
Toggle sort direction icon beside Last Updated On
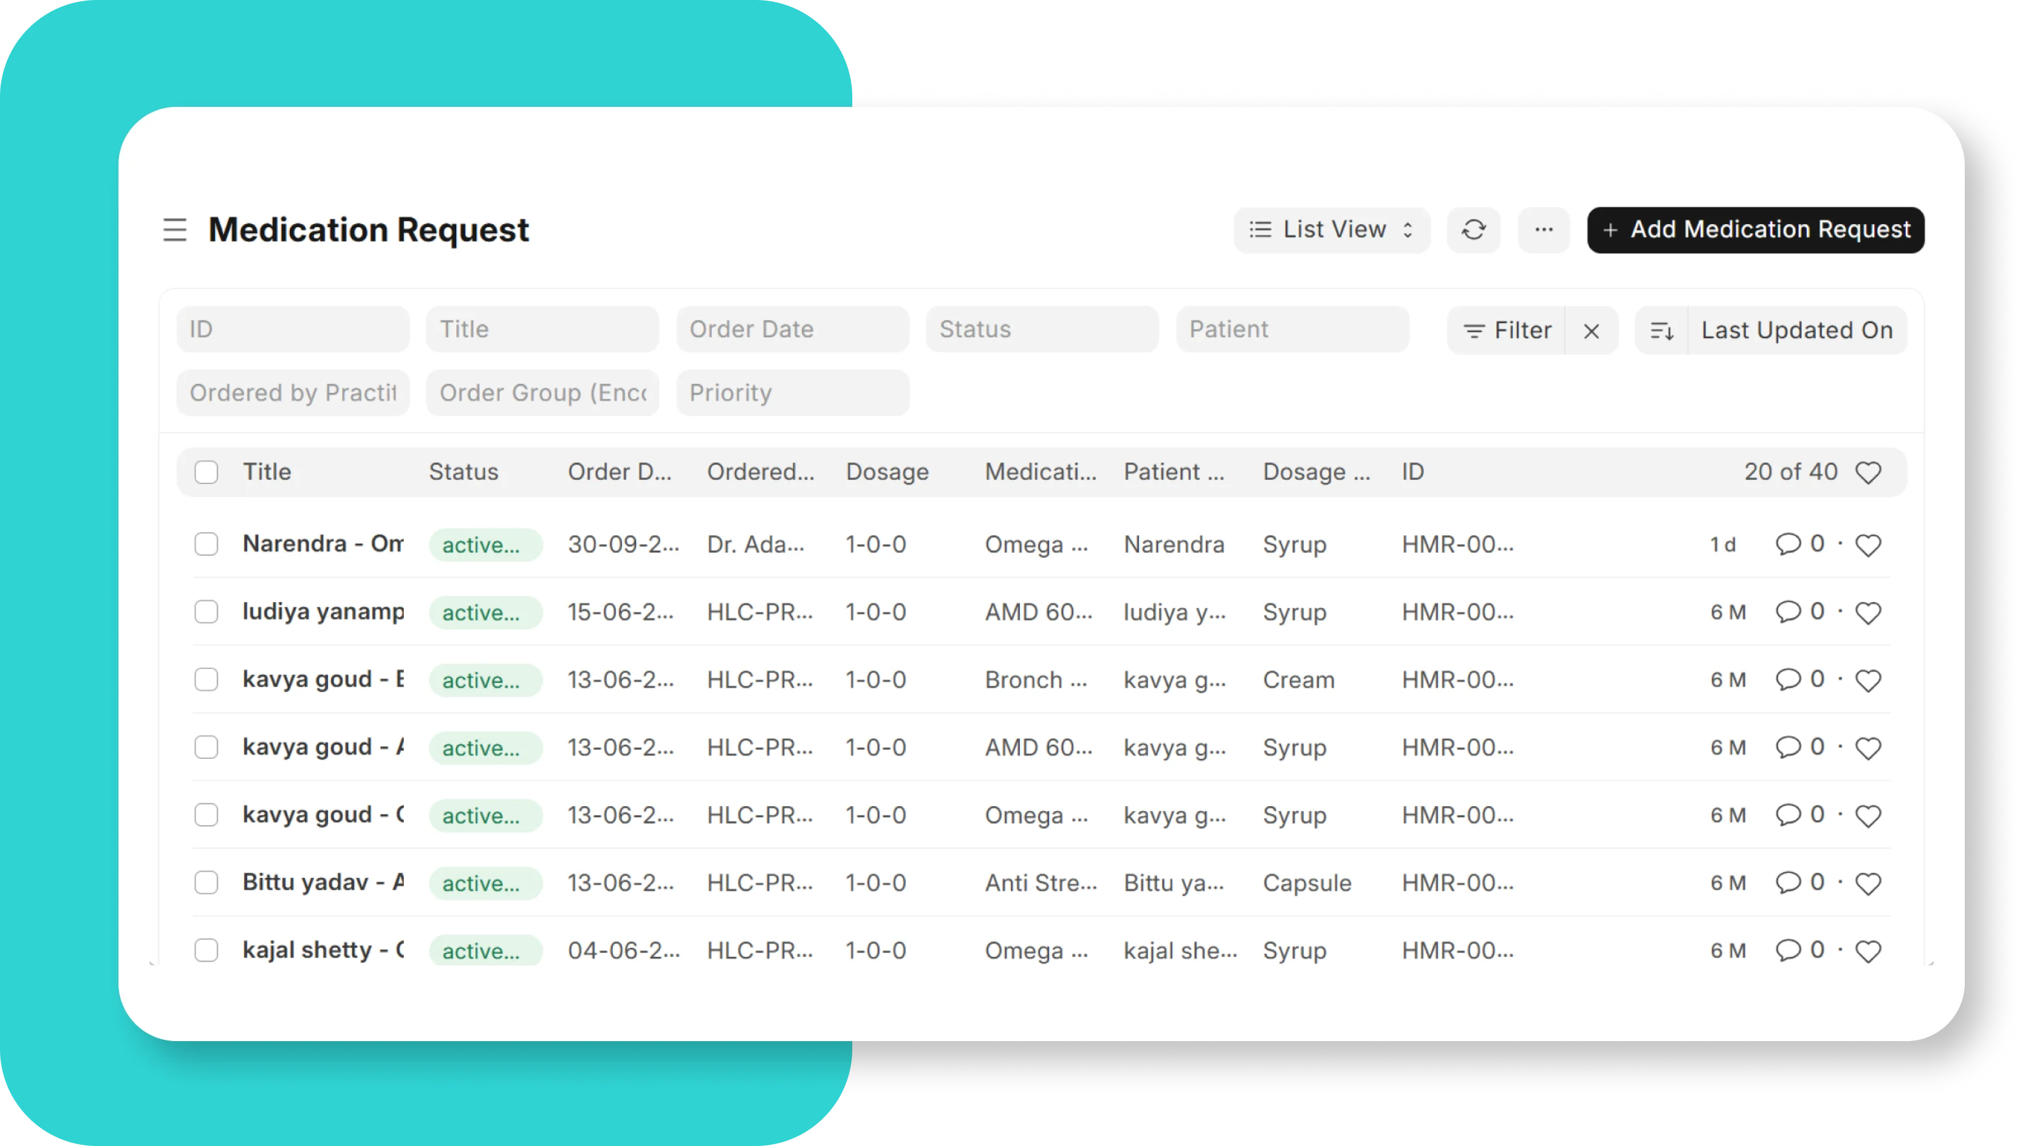1661,331
